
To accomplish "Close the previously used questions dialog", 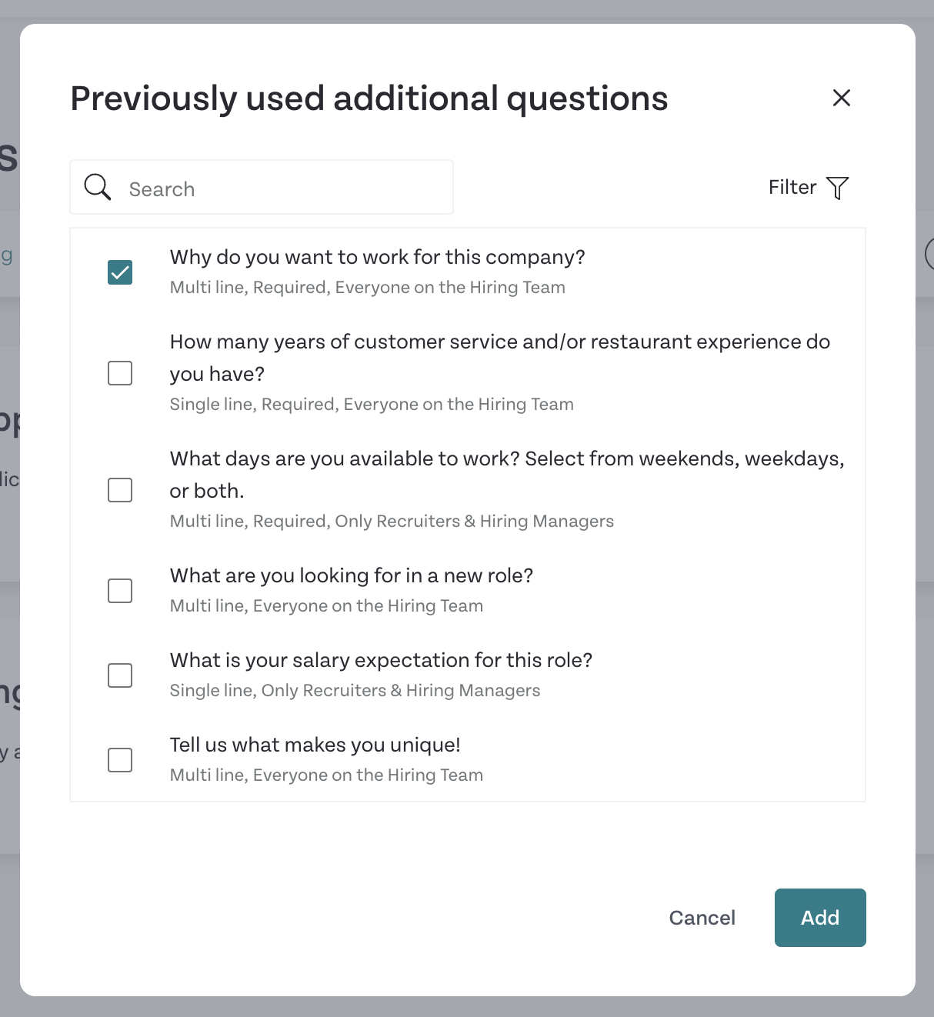I will 842,98.
